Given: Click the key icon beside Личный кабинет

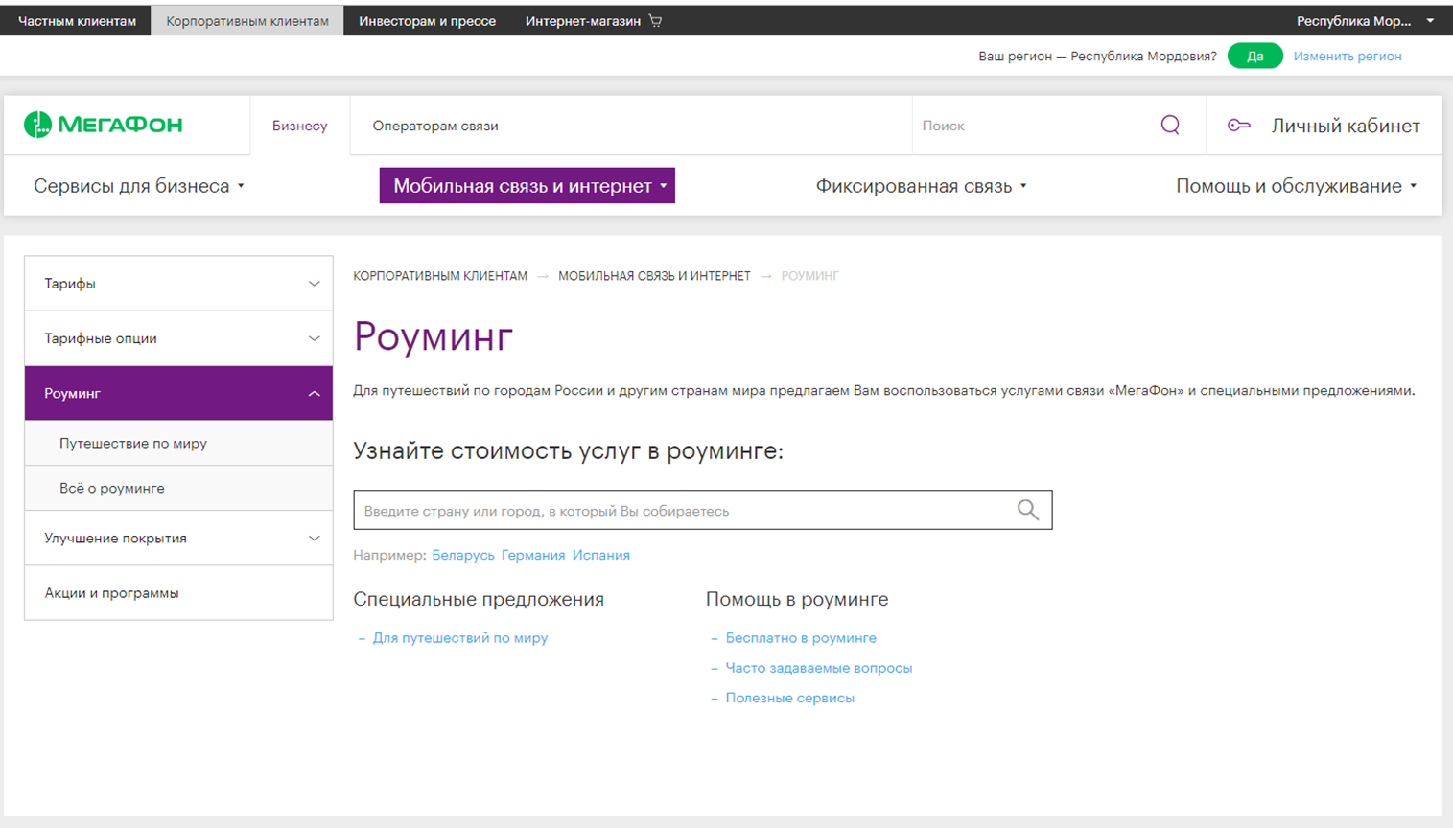Looking at the screenshot, I should point(1238,125).
